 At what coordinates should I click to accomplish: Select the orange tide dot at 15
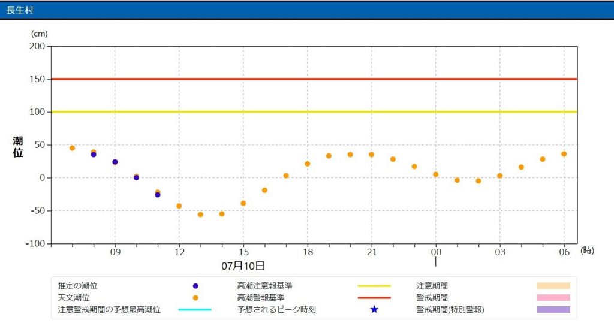coord(243,203)
